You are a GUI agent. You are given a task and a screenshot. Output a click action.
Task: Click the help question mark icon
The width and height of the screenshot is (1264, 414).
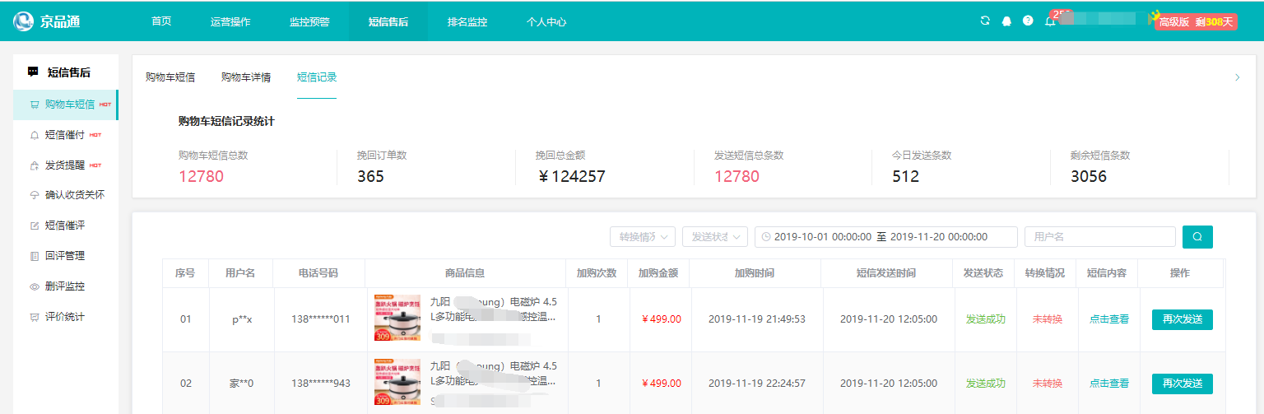pos(1028,21)
